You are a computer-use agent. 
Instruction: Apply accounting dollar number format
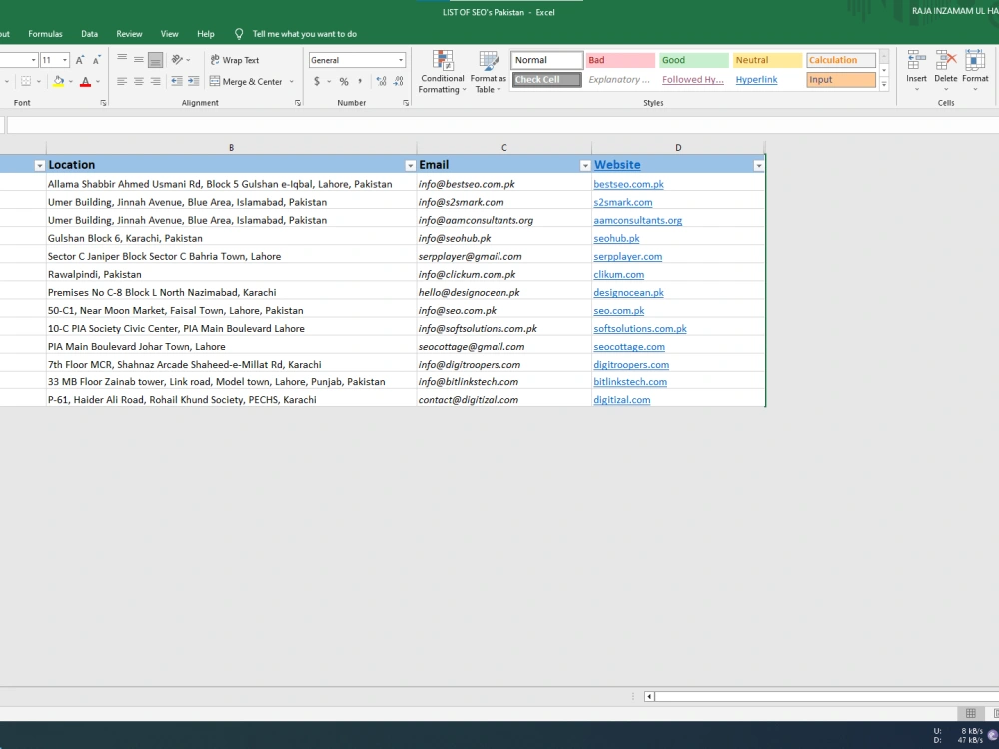[317, 81]
